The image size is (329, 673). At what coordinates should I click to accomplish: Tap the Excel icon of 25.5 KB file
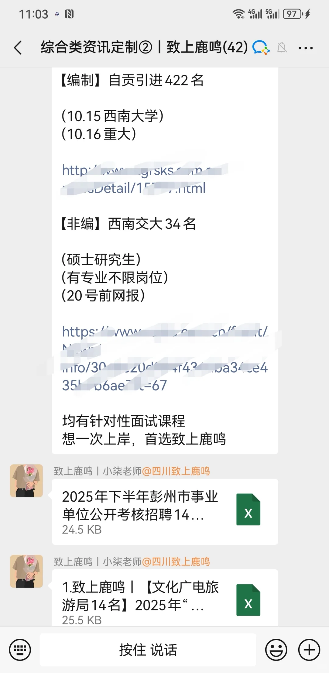click(x=248, y=600)
